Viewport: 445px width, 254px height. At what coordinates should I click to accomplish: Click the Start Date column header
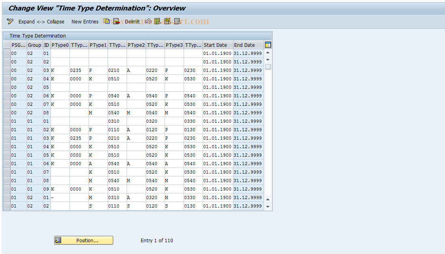[x=218, y=45]
